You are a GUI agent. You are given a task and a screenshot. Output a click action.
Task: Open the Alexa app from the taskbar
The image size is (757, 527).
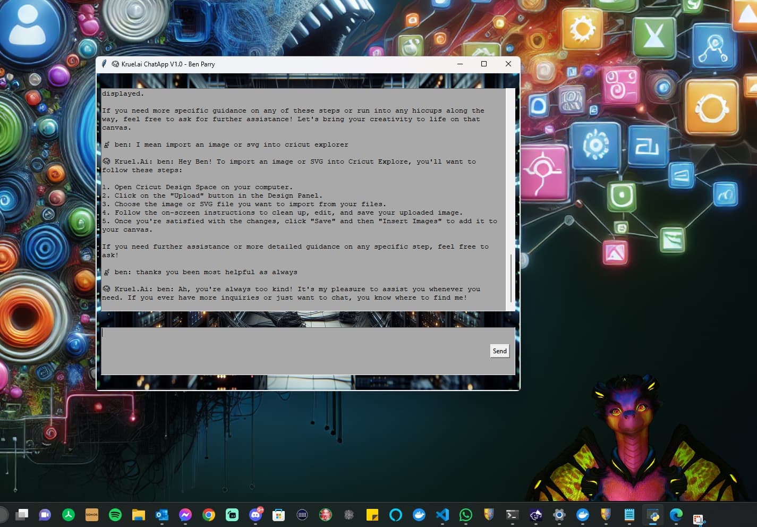tap(396, 514)
